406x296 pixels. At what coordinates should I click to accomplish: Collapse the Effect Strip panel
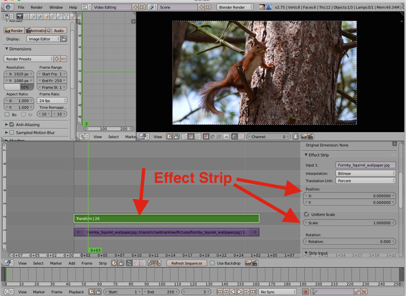coord(306,155)
